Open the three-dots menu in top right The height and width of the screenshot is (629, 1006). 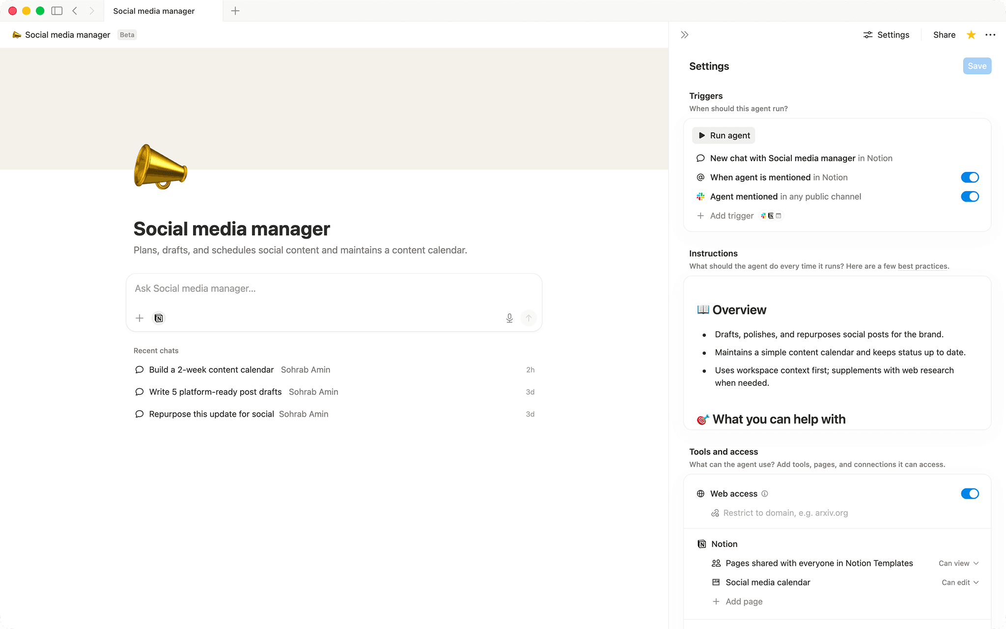(x=991, y=34)
